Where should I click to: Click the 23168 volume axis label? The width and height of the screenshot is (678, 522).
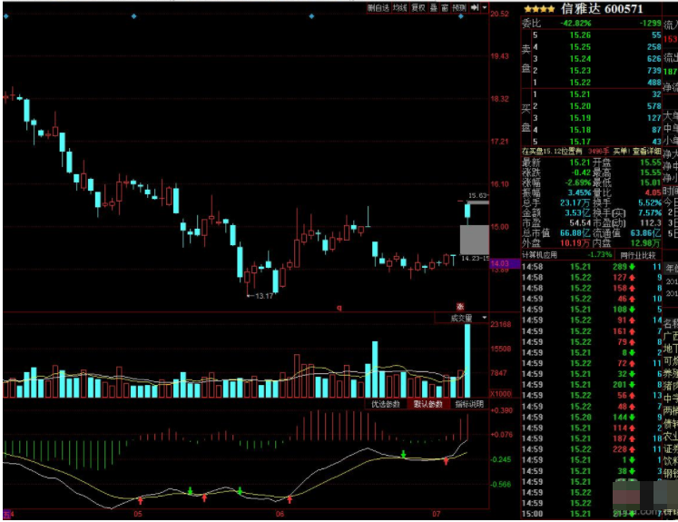(501, 324)
